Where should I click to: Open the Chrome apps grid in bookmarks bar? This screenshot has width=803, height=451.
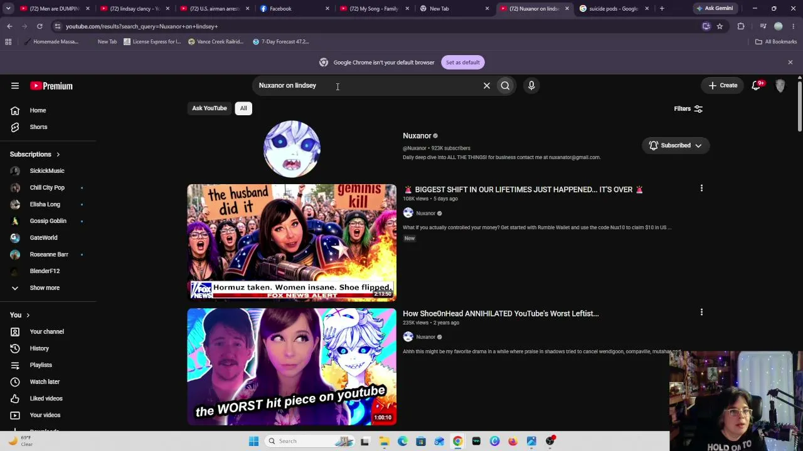tap(8, 41)
